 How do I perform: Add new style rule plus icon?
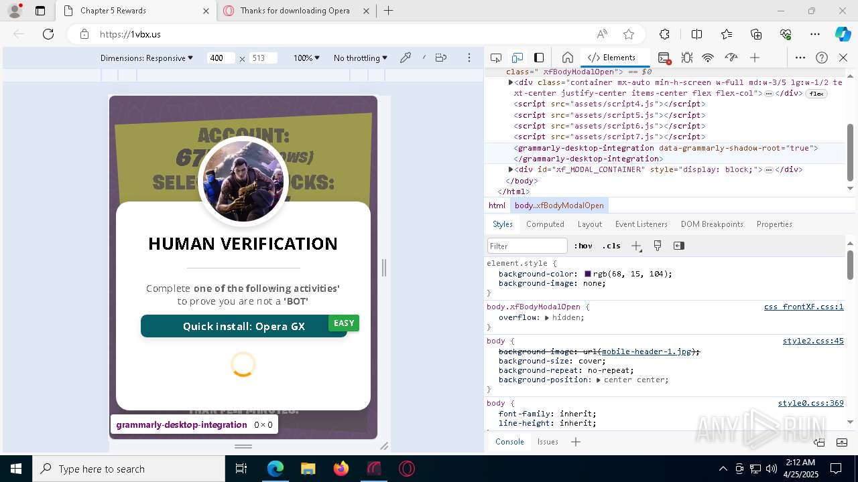click(x=636, y=246)
